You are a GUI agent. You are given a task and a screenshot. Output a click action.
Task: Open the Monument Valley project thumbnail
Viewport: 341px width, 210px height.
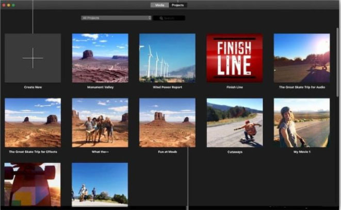click(x=100, y=58)
